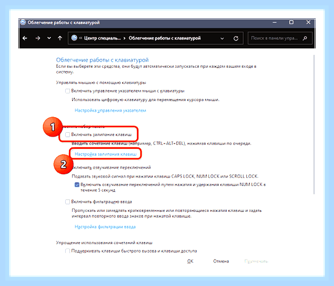
Task: Click 'Управлять мышью с помощью клавиатуры' label
Action: (x=101, y=82)
